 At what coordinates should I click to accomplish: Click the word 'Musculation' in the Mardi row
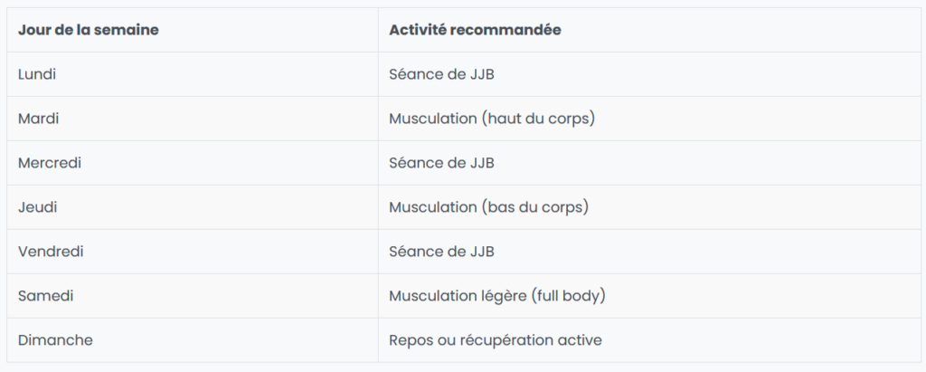[433, 119]
